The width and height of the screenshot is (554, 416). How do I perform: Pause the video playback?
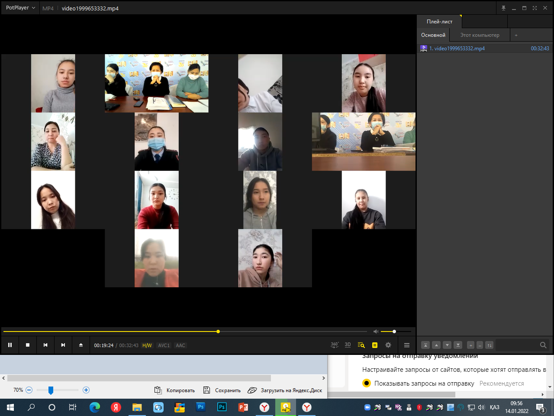point(10,345)
